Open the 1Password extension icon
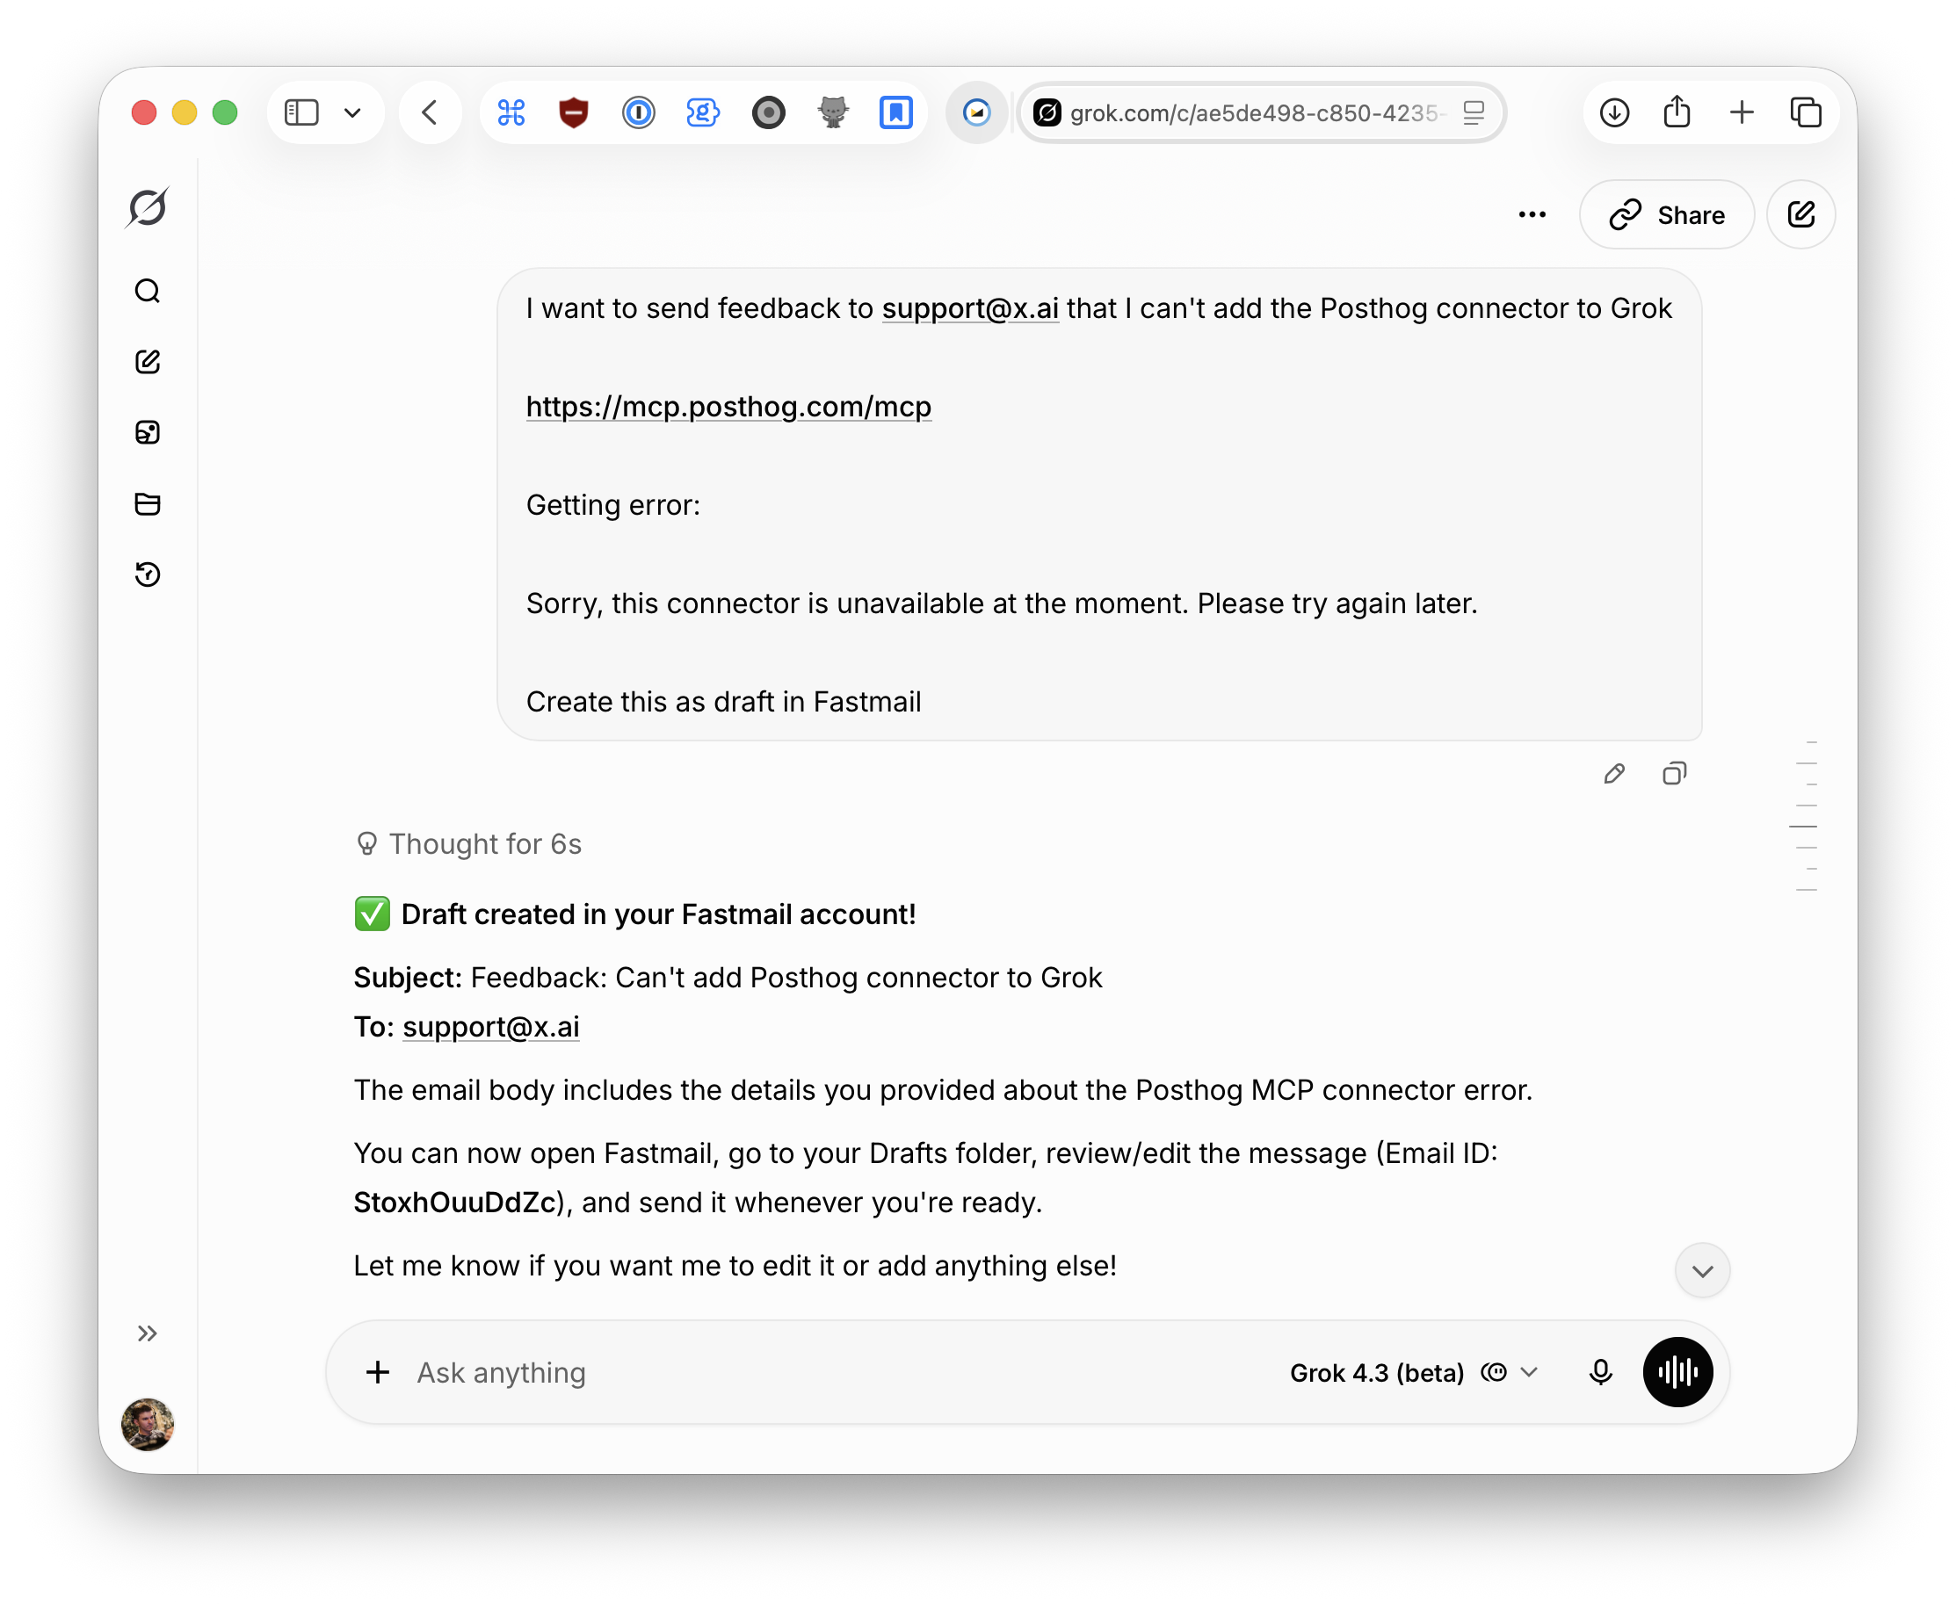The height and width of the screenshot is (1604, 1956). pyautogui.click(x=638, y=112)
